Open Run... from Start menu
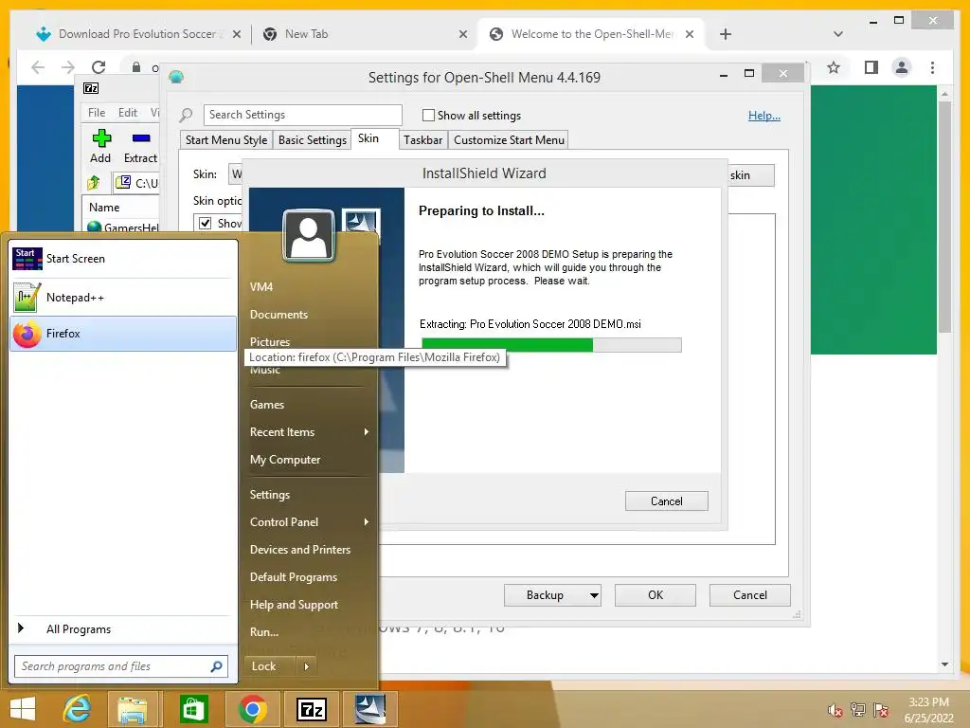970x728 pixels. pyautogui.click(x=264, y=632)
